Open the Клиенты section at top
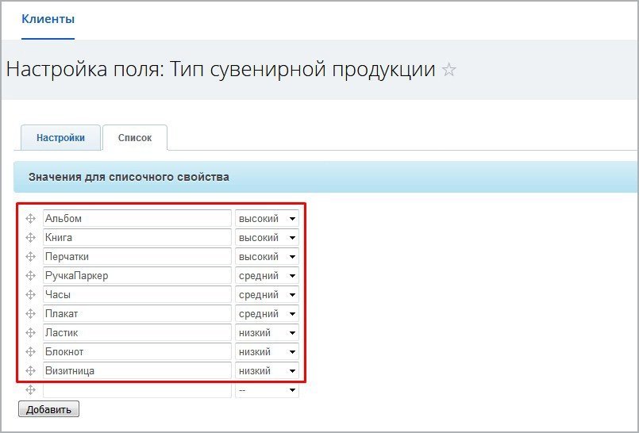Viewport: 639px width, 433px height. coord(48,17)
